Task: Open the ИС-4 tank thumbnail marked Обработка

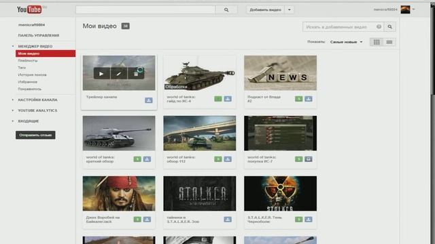Action: click(x=200, y=73)
